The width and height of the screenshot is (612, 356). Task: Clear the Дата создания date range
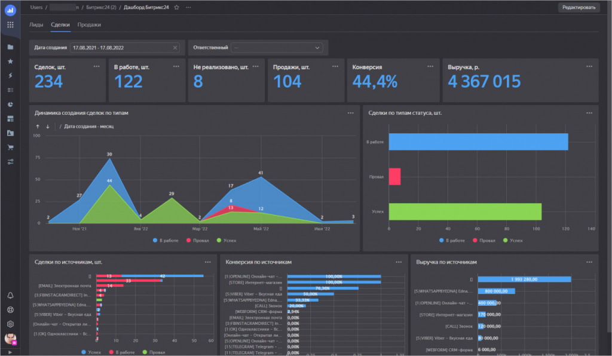pyautogui.click(x=175, y=48)
